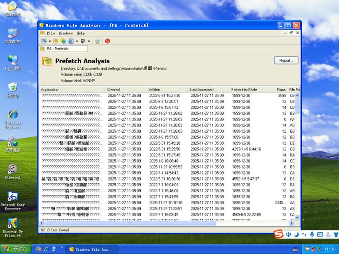The image size is (339, 254).
Task: Click the Written cell 2025-11-27 10:59:53
Action: coord(166,167)
